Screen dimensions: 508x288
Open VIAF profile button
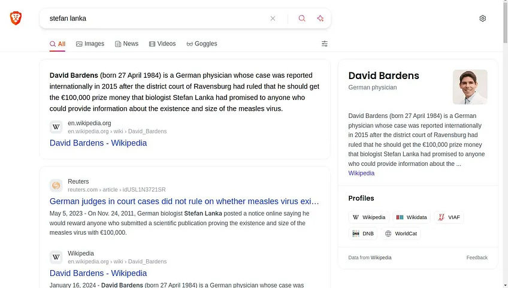pyautogui.click(x=449, y=217)
